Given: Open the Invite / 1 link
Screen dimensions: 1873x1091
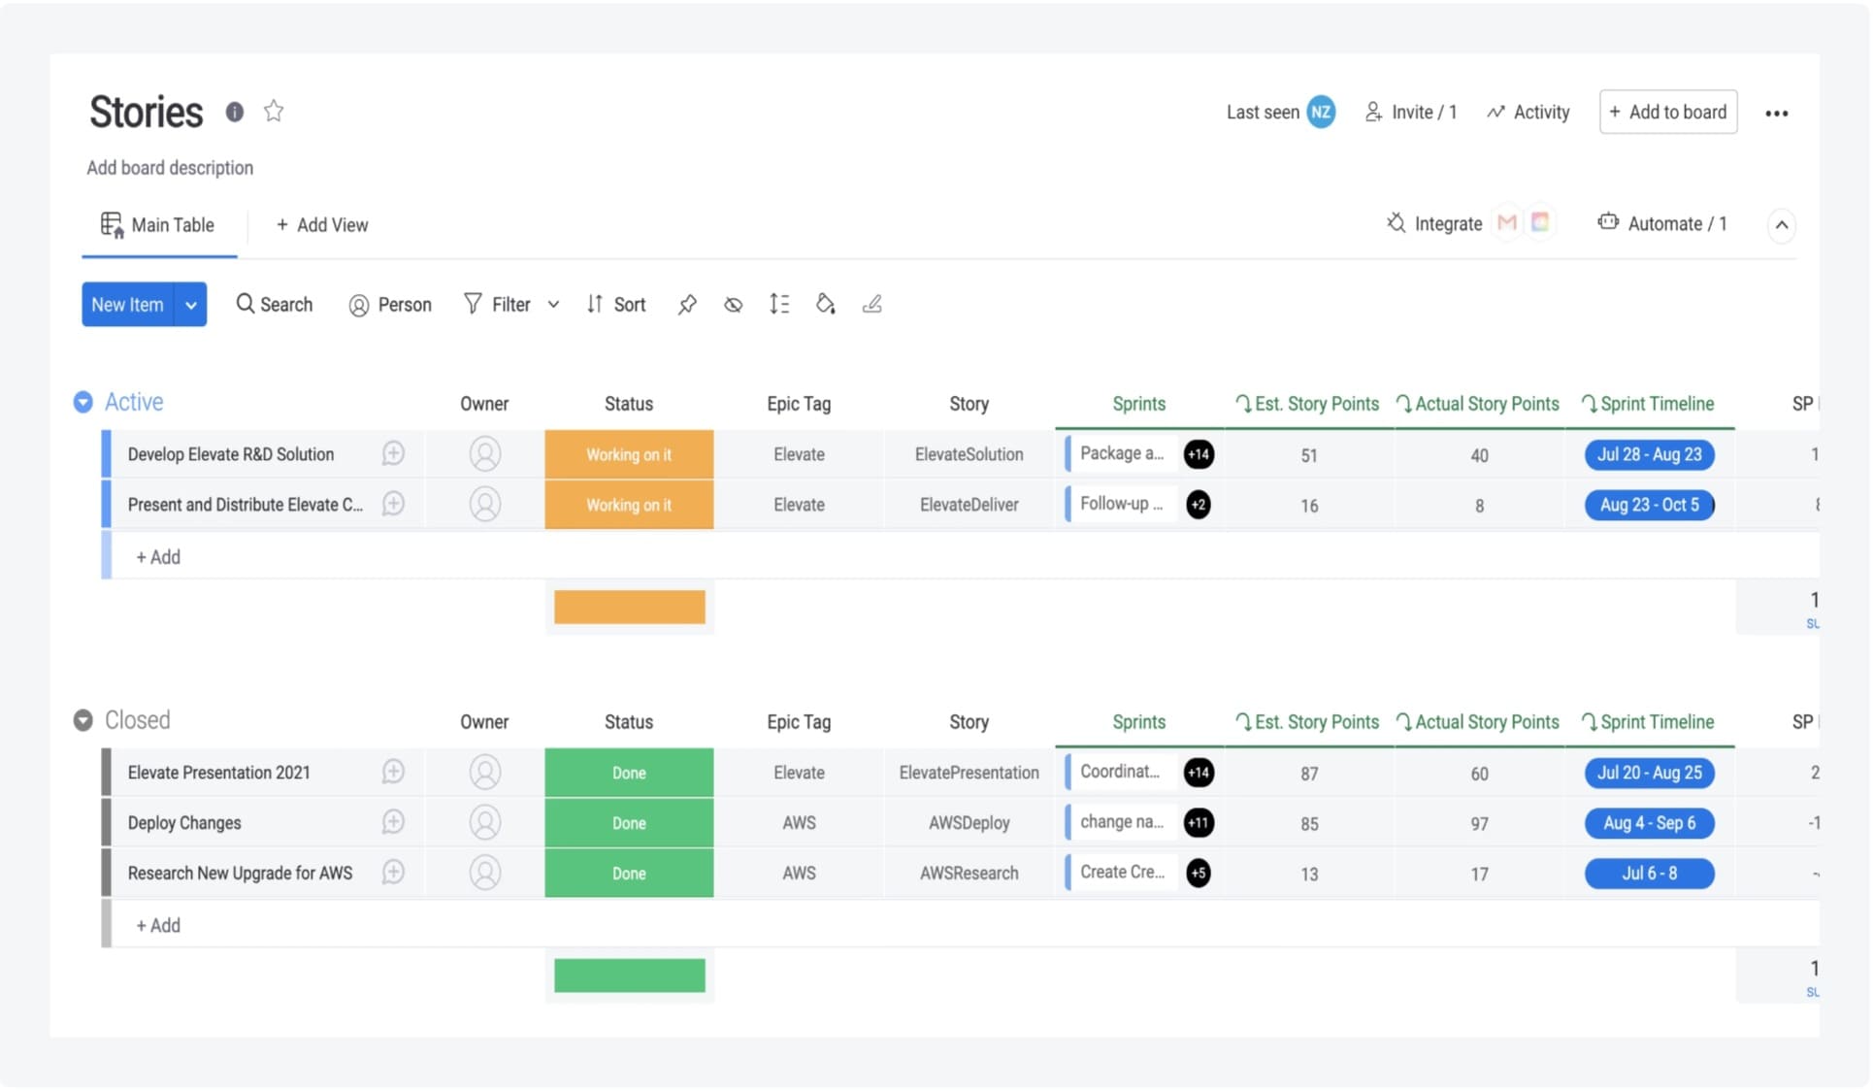Looking at the screenshot, I should tap(1411, 112).
